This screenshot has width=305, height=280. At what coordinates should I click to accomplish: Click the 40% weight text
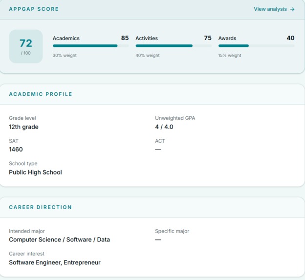[148, 55]
